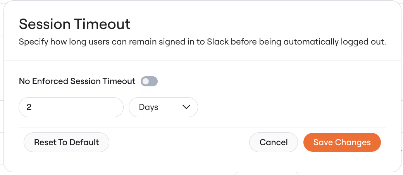Cancel the session timeout dialog
The height and width of the screenshot is (175, 403).
pos(274,142)
